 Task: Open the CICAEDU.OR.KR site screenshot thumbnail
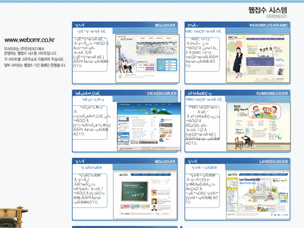point(149,127)
